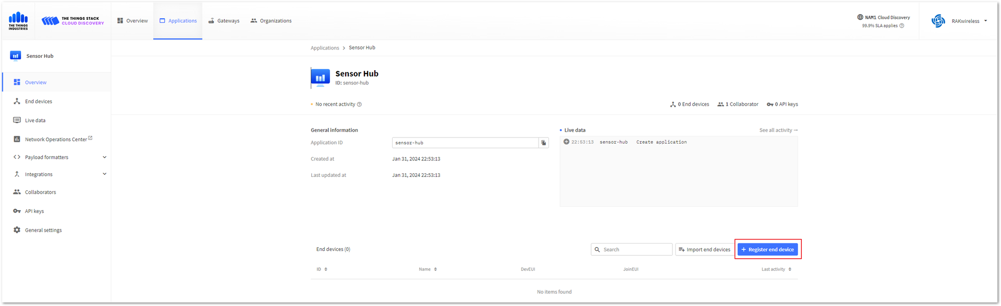
Task: Open the RAKwireless user dropdown arrow
Action: pyautogui.click(x=985, y=21)
